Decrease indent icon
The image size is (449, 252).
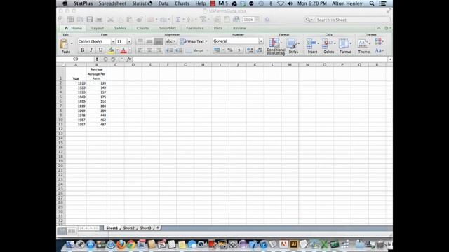point(170,50)
